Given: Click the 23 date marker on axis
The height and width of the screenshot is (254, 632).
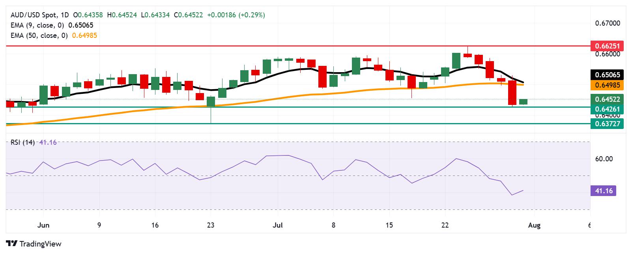Looking at the screenshot, I should tap(211, 225).
